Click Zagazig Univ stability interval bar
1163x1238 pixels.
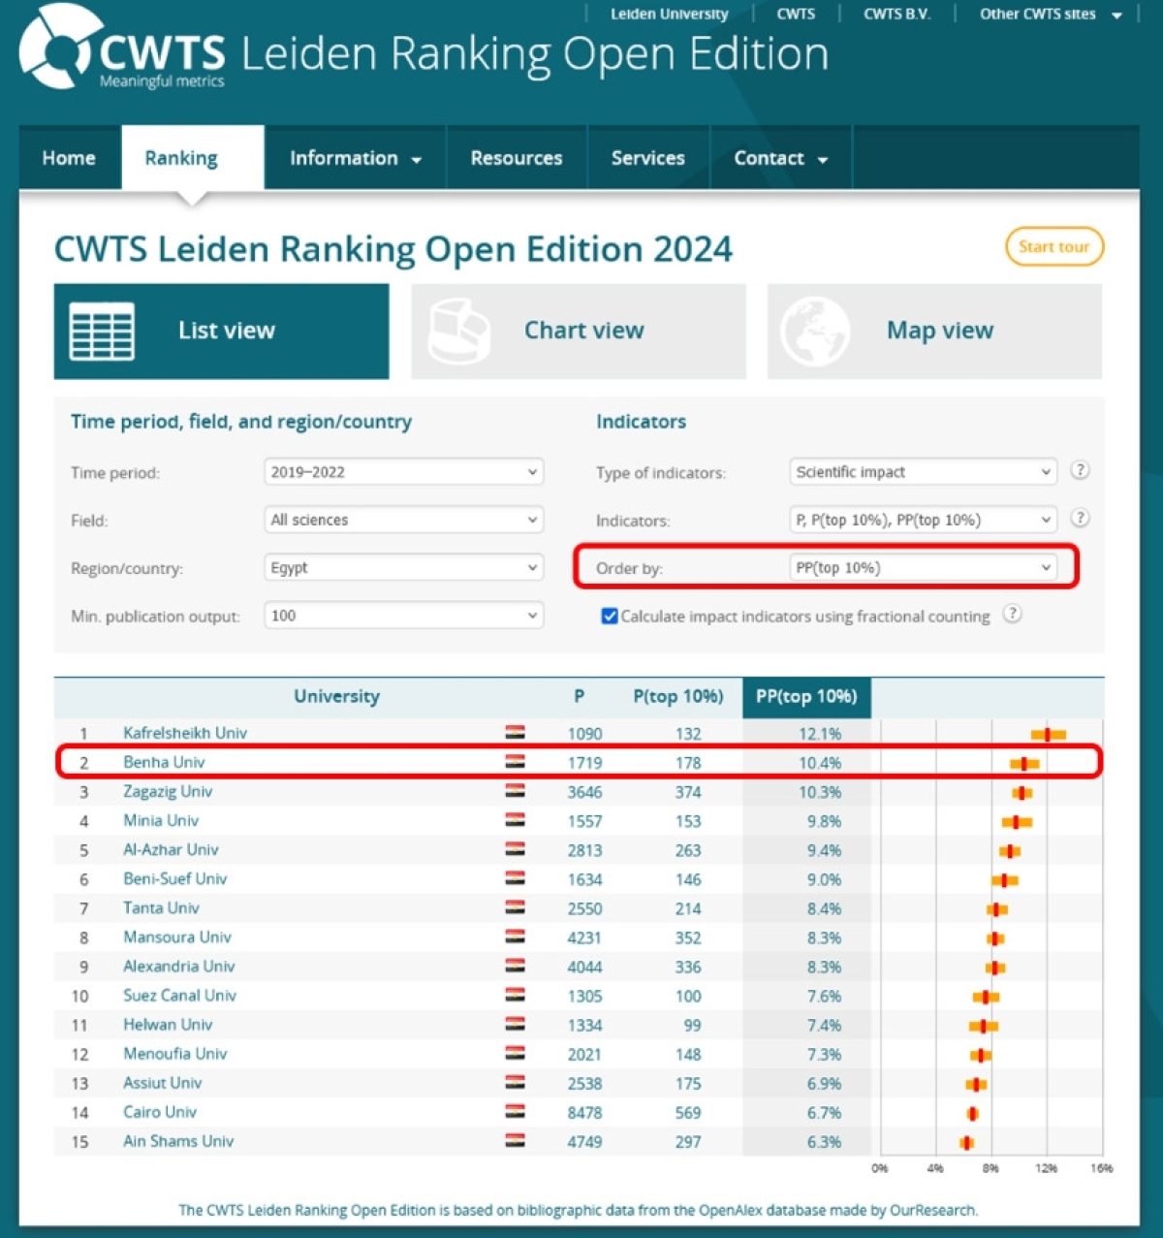(1022, 793)
